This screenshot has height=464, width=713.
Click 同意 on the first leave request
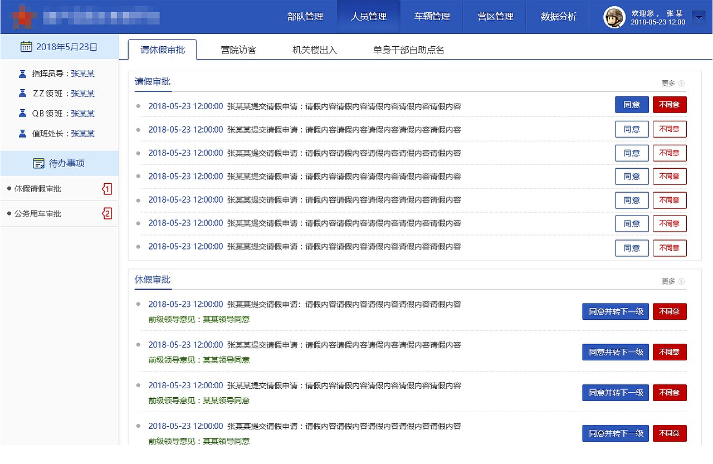[632, 104]
